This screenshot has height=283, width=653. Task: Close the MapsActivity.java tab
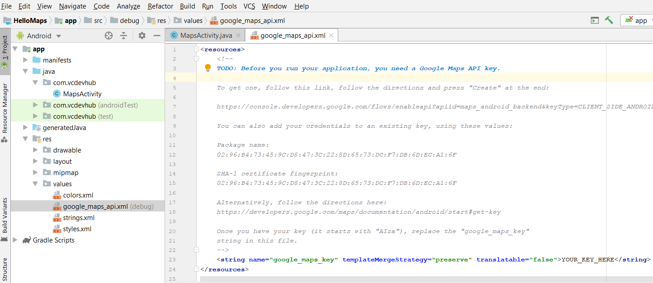[238, 36]
